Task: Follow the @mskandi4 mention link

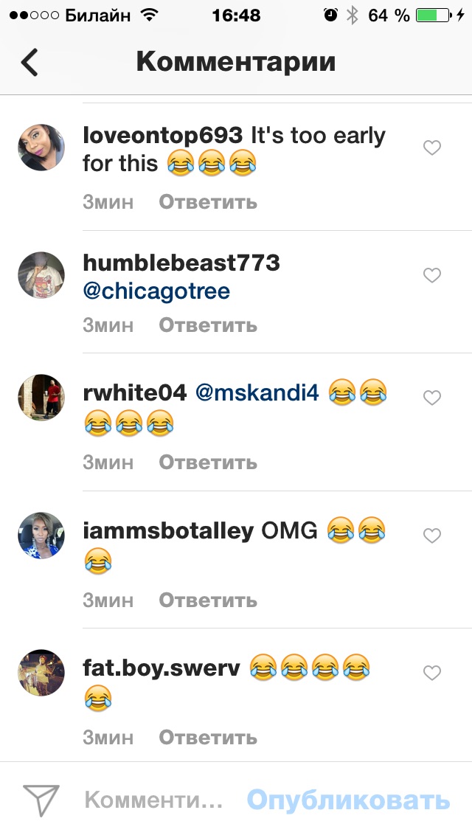Action: (257, 393)
